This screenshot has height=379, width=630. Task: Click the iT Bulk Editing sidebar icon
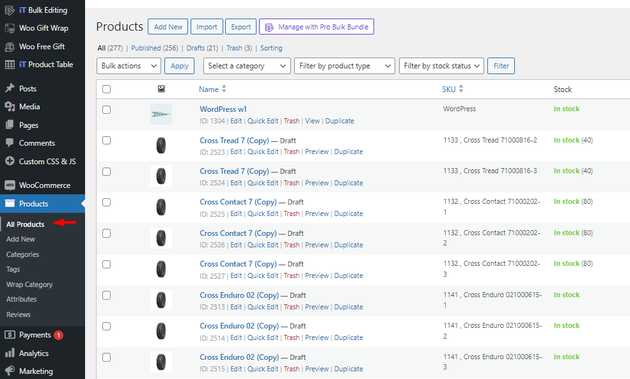(10, 10)
